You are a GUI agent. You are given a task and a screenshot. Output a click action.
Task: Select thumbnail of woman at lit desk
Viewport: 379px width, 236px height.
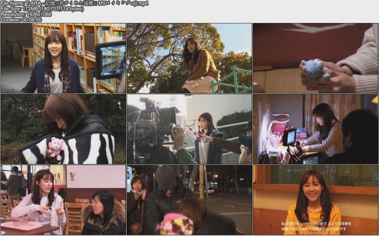tap(316, 129)
